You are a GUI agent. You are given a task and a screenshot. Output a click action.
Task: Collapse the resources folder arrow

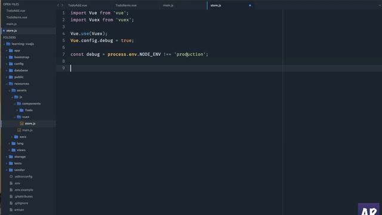pos(7,84)
